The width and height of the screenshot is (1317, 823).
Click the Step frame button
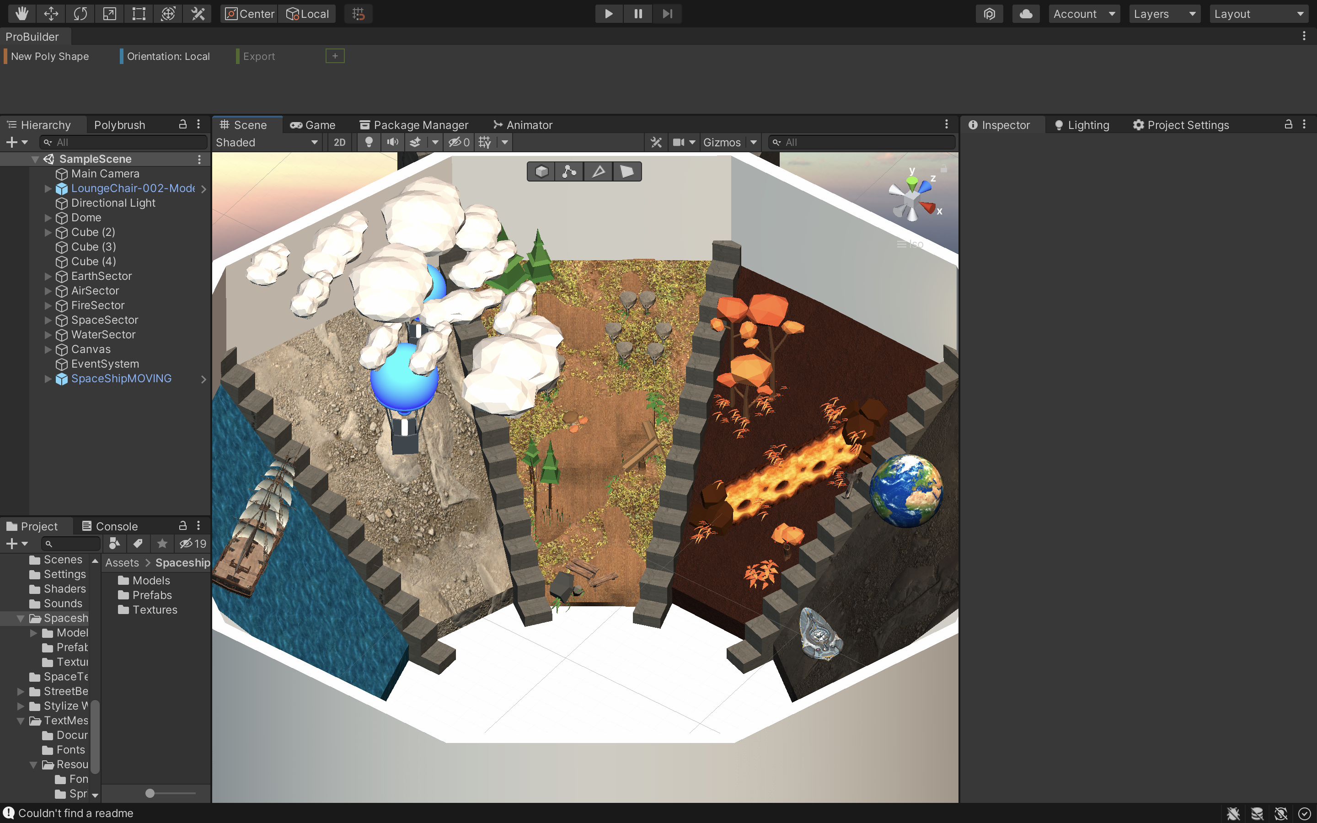667,14
